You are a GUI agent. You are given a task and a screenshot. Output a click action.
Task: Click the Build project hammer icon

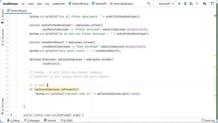point(149,3)
